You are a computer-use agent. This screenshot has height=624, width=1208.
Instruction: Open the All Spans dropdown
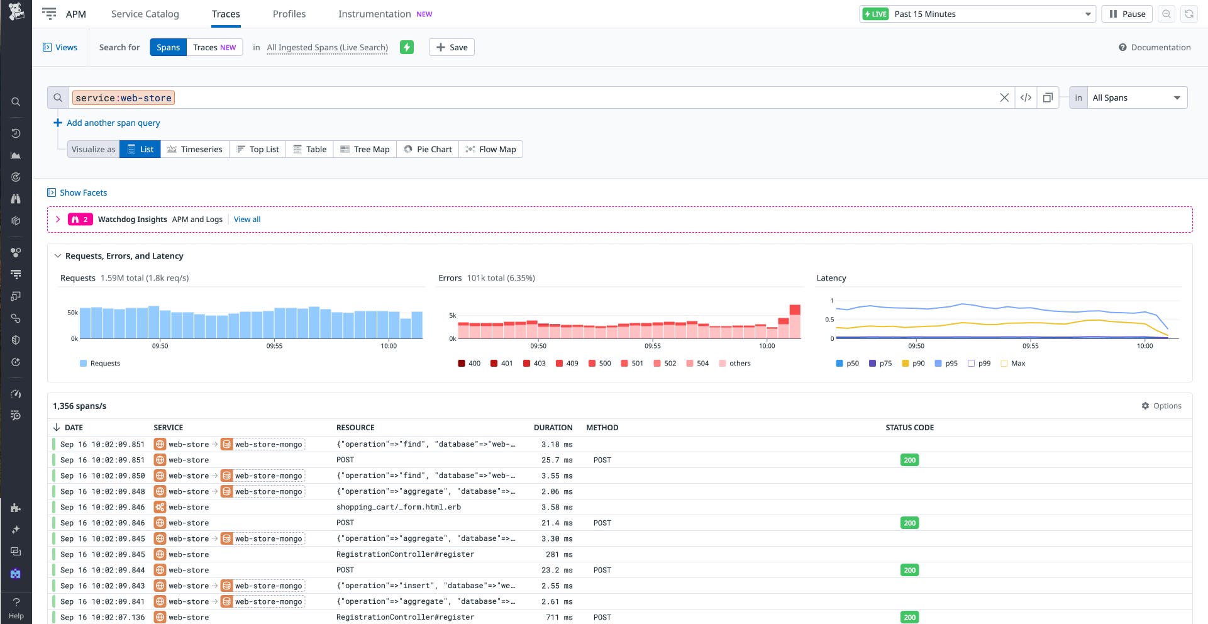[1137, 97]
